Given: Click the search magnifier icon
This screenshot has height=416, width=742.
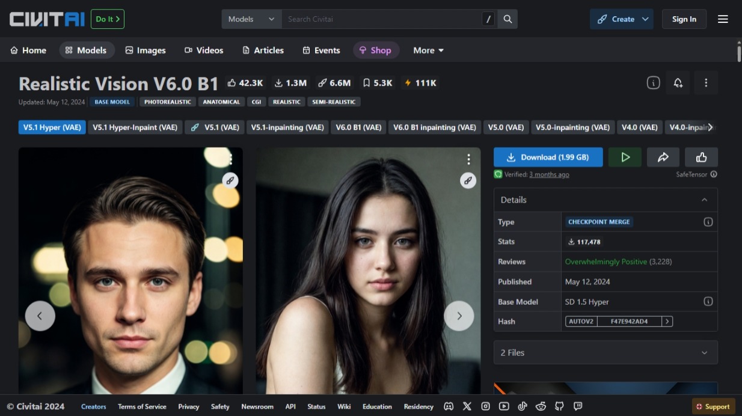Looking at the screenshot, I should point(507,19).
